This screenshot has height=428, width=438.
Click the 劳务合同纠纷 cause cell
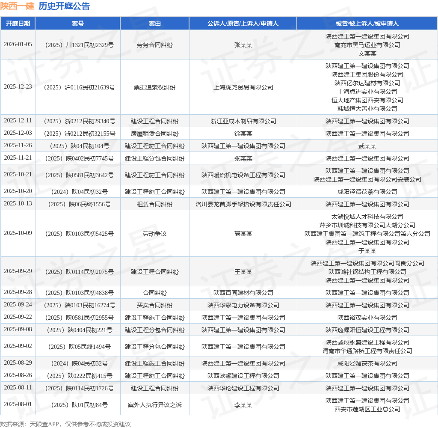click(155, 45)
